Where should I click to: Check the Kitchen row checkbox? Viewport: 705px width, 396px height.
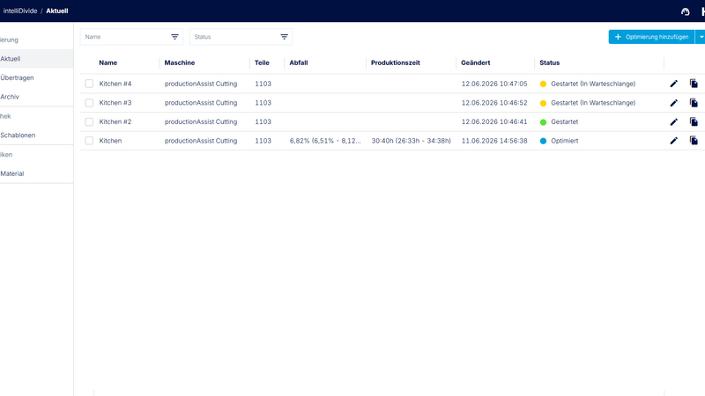point(89,141)
